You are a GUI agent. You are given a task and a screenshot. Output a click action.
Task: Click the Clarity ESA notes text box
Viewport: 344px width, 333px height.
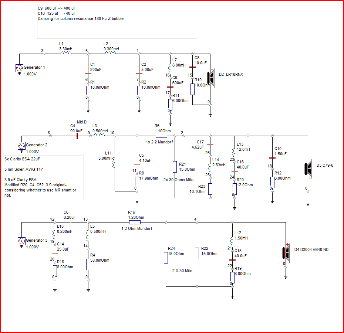tap(44, 178)
